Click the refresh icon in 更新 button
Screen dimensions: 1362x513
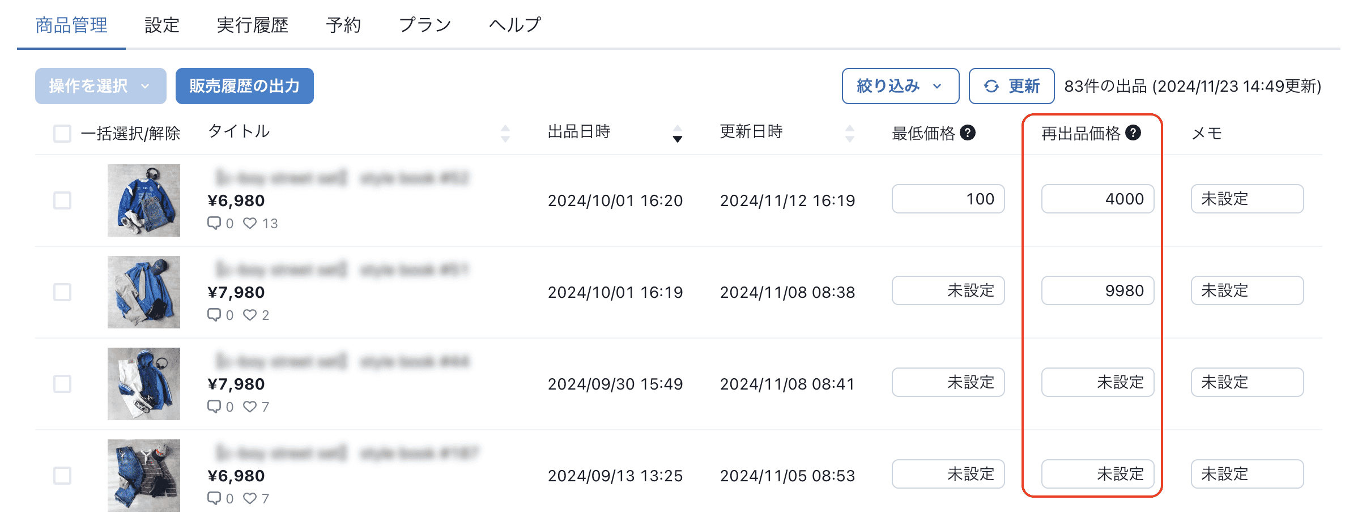991,86
